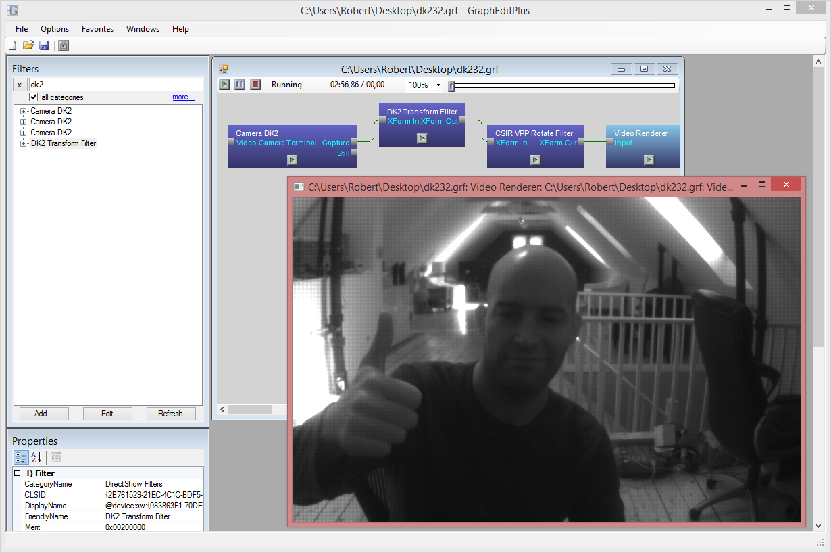Click the Property Pages icon in the Properties panel
This screenshot has height=553, width=831.
pyautogui.click(x=56, y=458)
